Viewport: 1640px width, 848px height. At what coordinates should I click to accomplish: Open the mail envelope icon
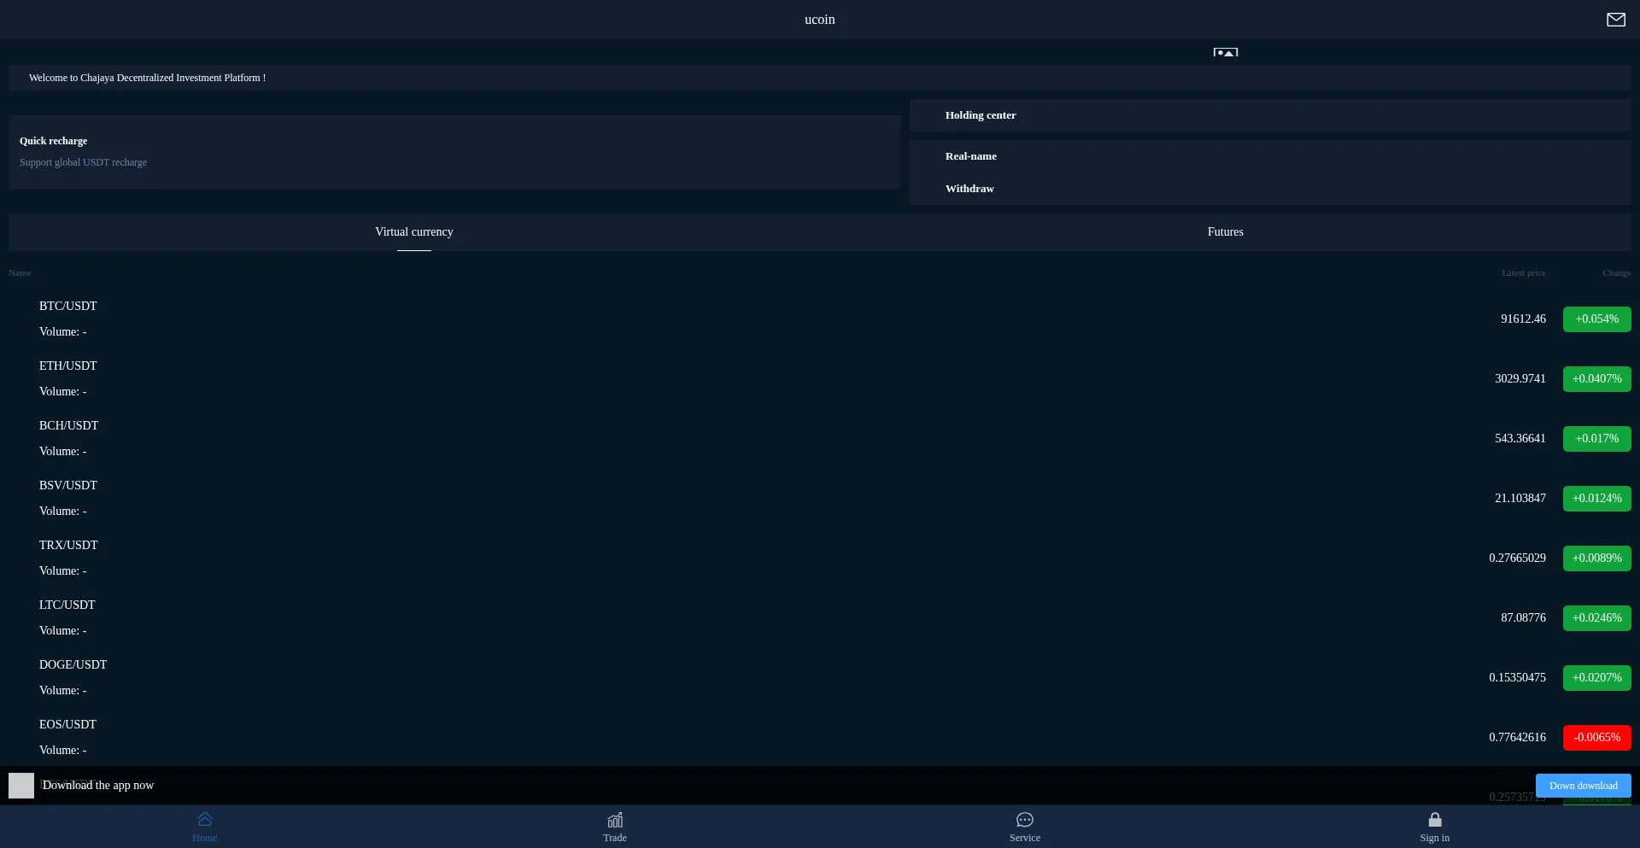1615,20
